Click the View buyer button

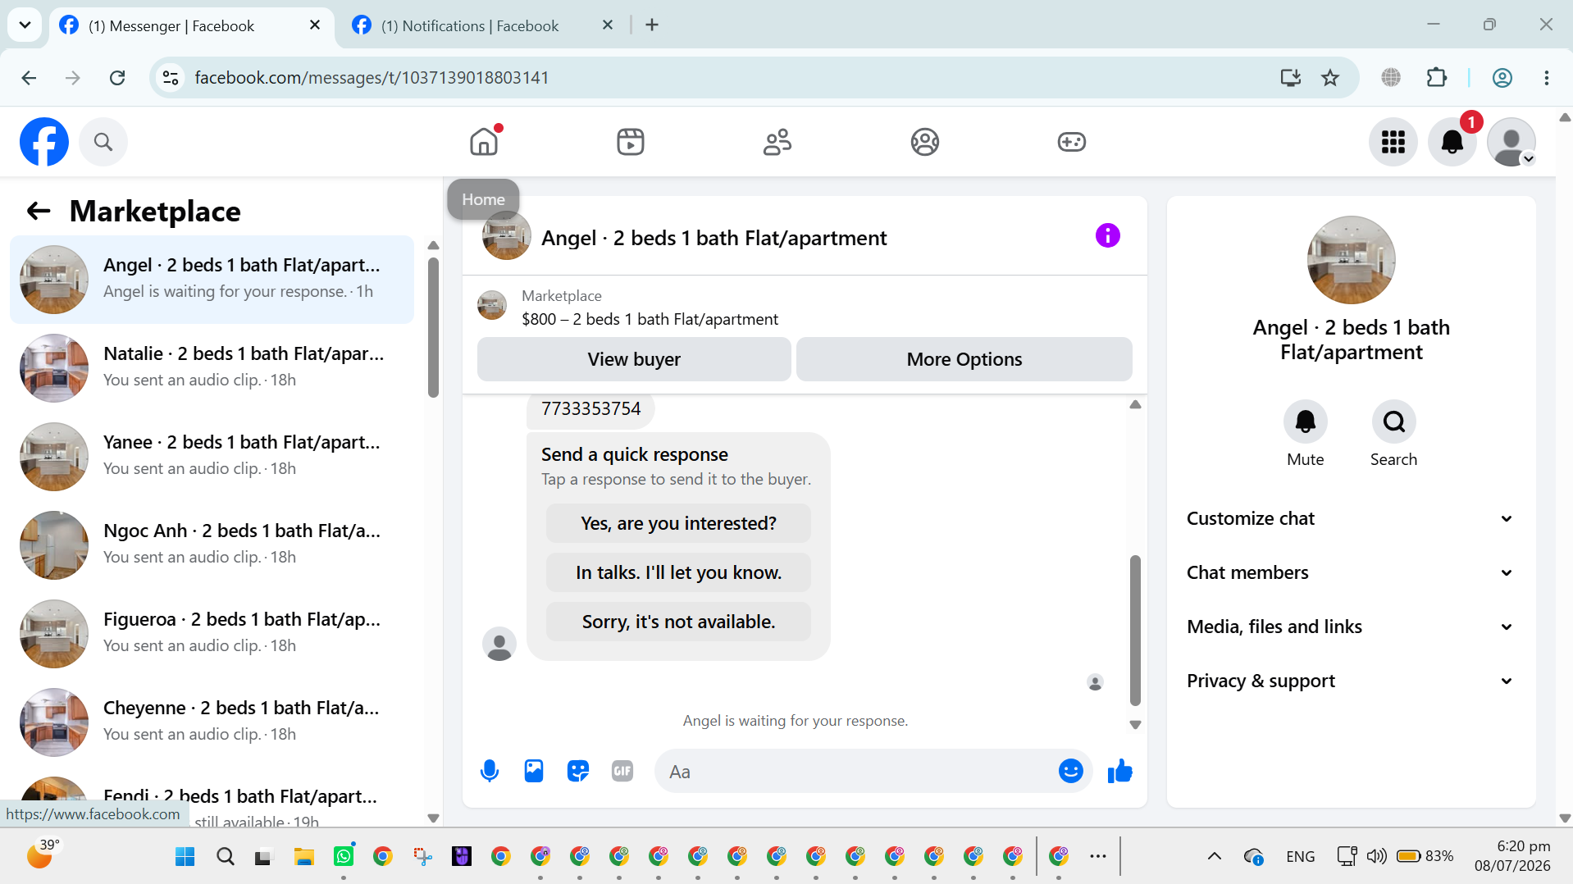[x=634, y=359]
